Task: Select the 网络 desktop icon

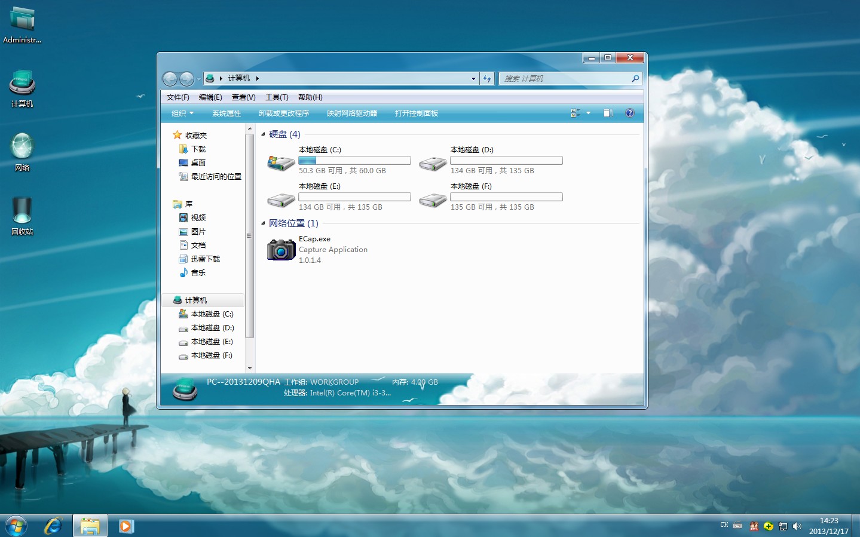Action: coord(22,152)
